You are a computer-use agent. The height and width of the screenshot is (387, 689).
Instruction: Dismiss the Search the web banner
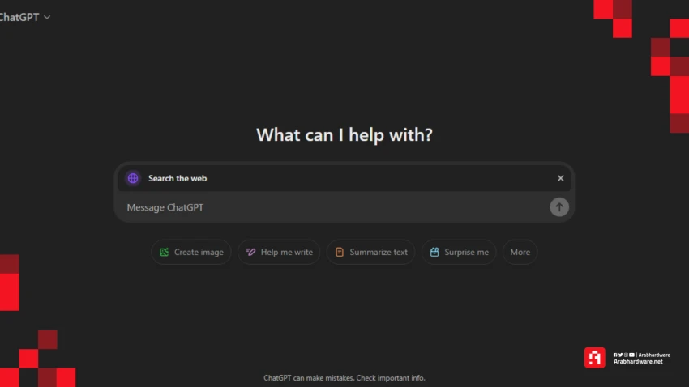[560, 178]
